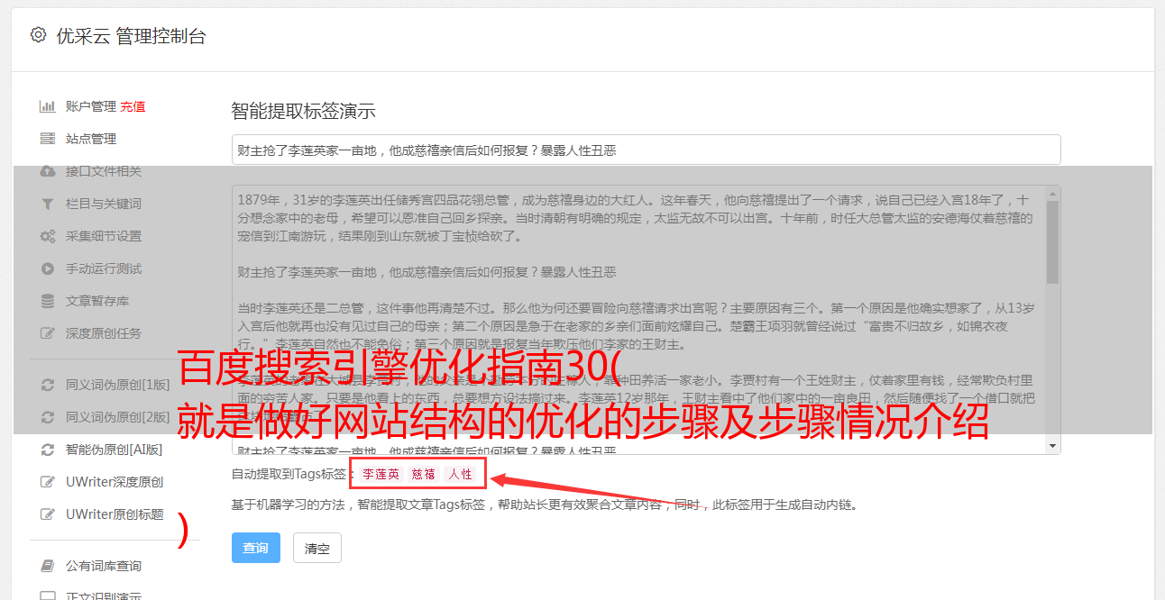Viewport: 1165px width, 600px height.
Task: Click the scroll-down arrow of the article textarea
Action: [1053, 446]
